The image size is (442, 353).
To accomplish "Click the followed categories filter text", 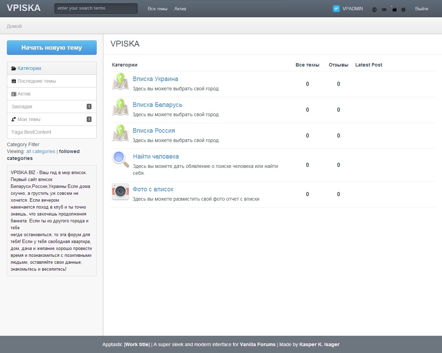I will pyautogui.click(x=43, y=155).
